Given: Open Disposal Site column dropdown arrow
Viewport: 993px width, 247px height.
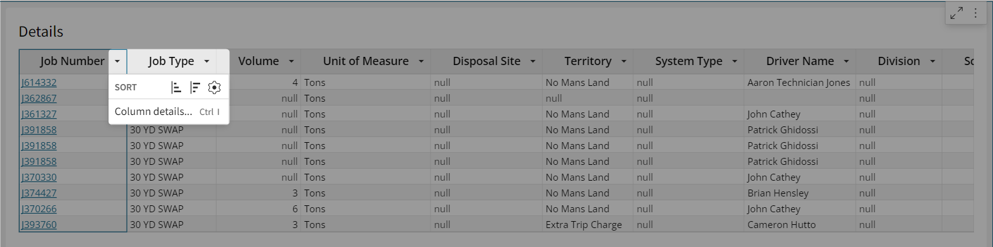Looking at the screenshot, I should (533, 61).
